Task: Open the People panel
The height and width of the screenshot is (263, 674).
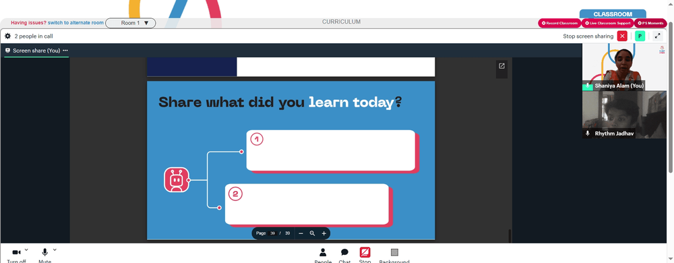Action: (x=323, y=256)
